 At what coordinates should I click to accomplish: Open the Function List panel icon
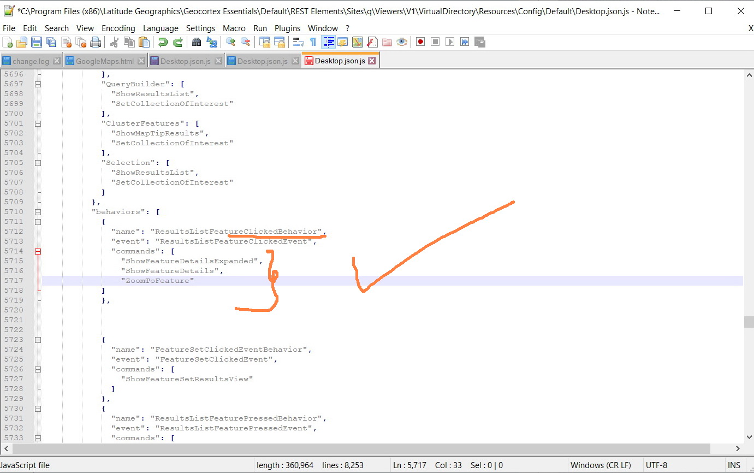coord(372,42)
